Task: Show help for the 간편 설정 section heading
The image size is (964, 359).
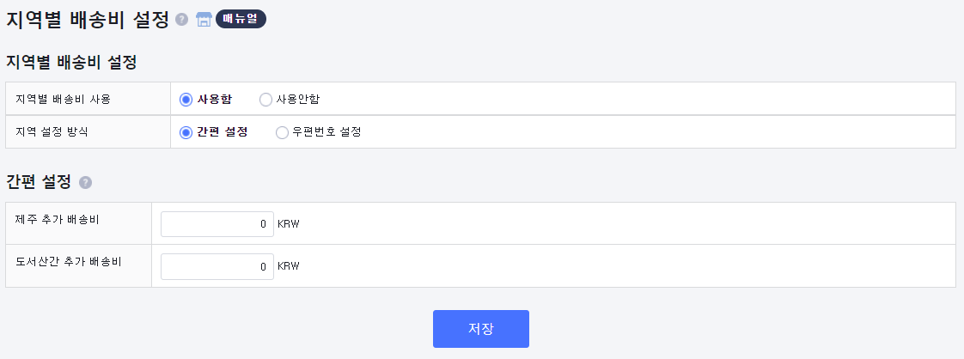Action: point(85,183)
